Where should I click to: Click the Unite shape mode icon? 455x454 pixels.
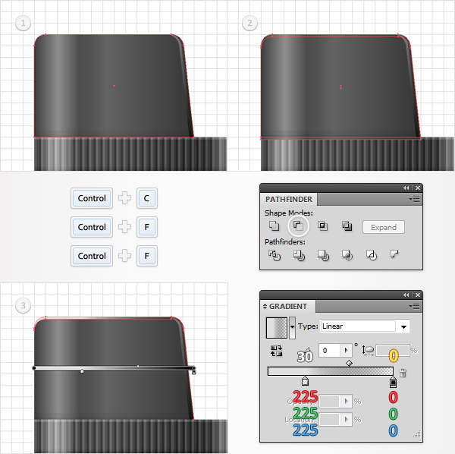pos(274,225)
